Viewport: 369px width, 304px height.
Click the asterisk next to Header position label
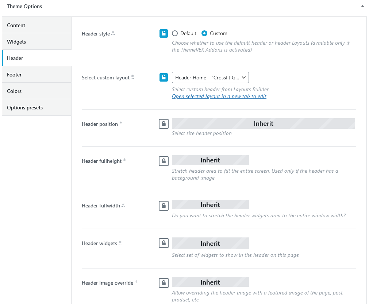click(121, 123)
